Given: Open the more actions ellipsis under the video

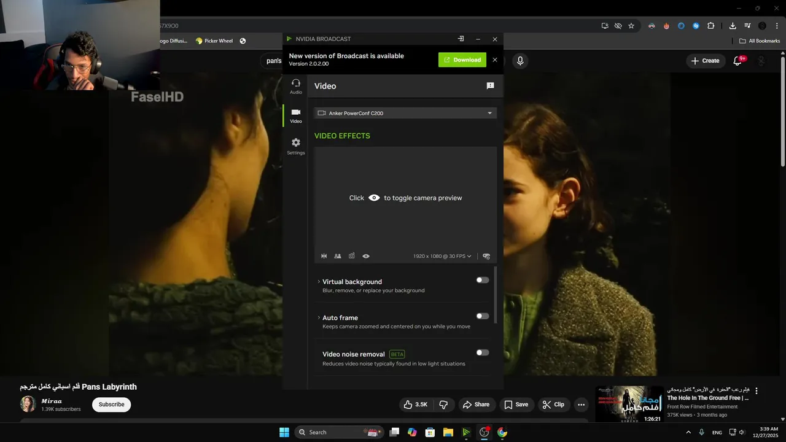Looking at the screenshot, I should coord(581,405).
